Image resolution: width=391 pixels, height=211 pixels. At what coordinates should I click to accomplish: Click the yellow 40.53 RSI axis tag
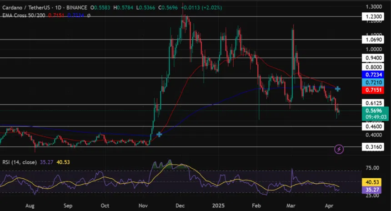372,182
